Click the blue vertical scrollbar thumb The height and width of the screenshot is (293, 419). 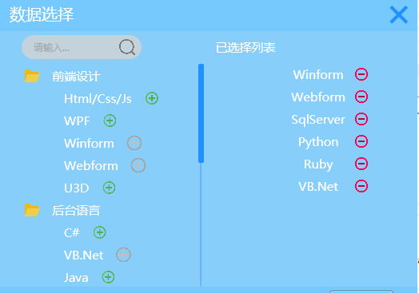pyautogui.click(x=201, y=113)
